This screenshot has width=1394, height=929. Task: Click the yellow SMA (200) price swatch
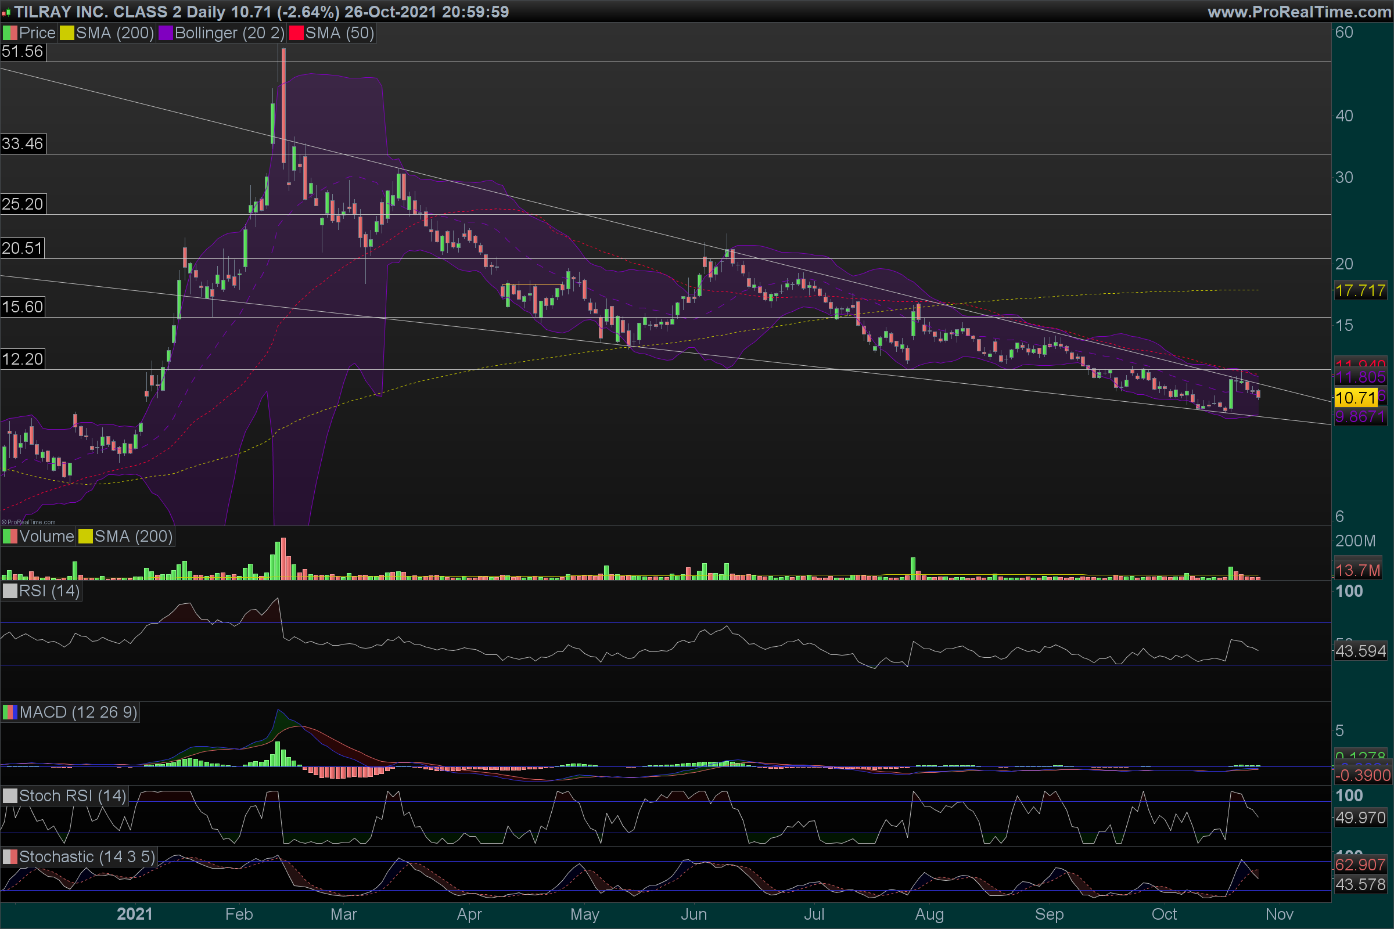67,33
